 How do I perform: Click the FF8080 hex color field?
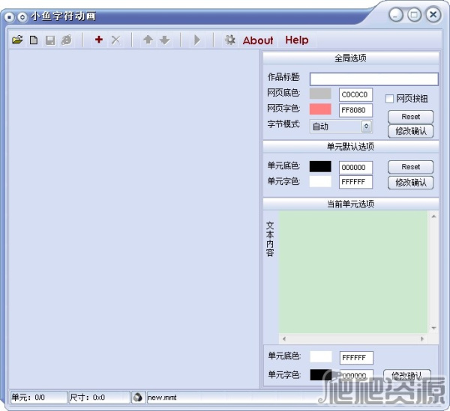pos(355,110)
